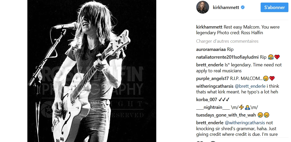291x142 pixels.
Task: View purple_angels17's profile
Action: click(x=212, y=78)
